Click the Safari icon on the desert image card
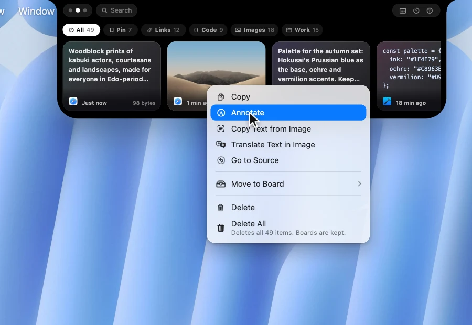This screenshot has width=472, height=325. click(178, 101)
